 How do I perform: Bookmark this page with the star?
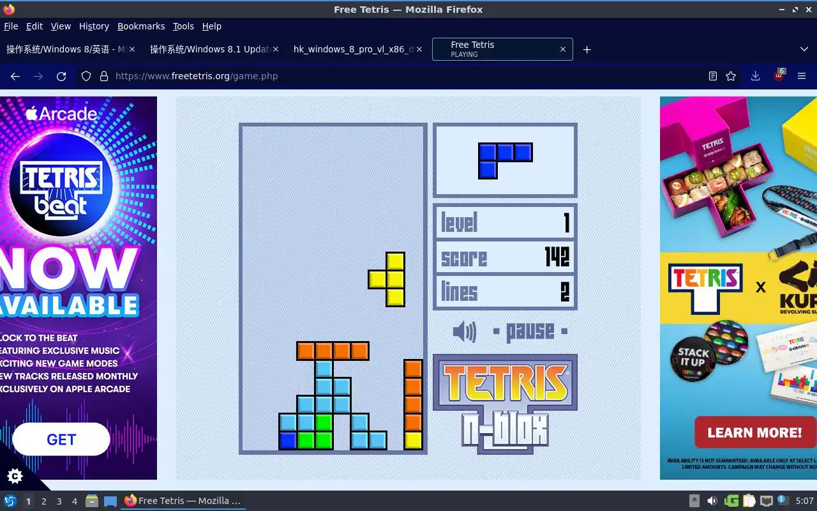click(731, 76)
